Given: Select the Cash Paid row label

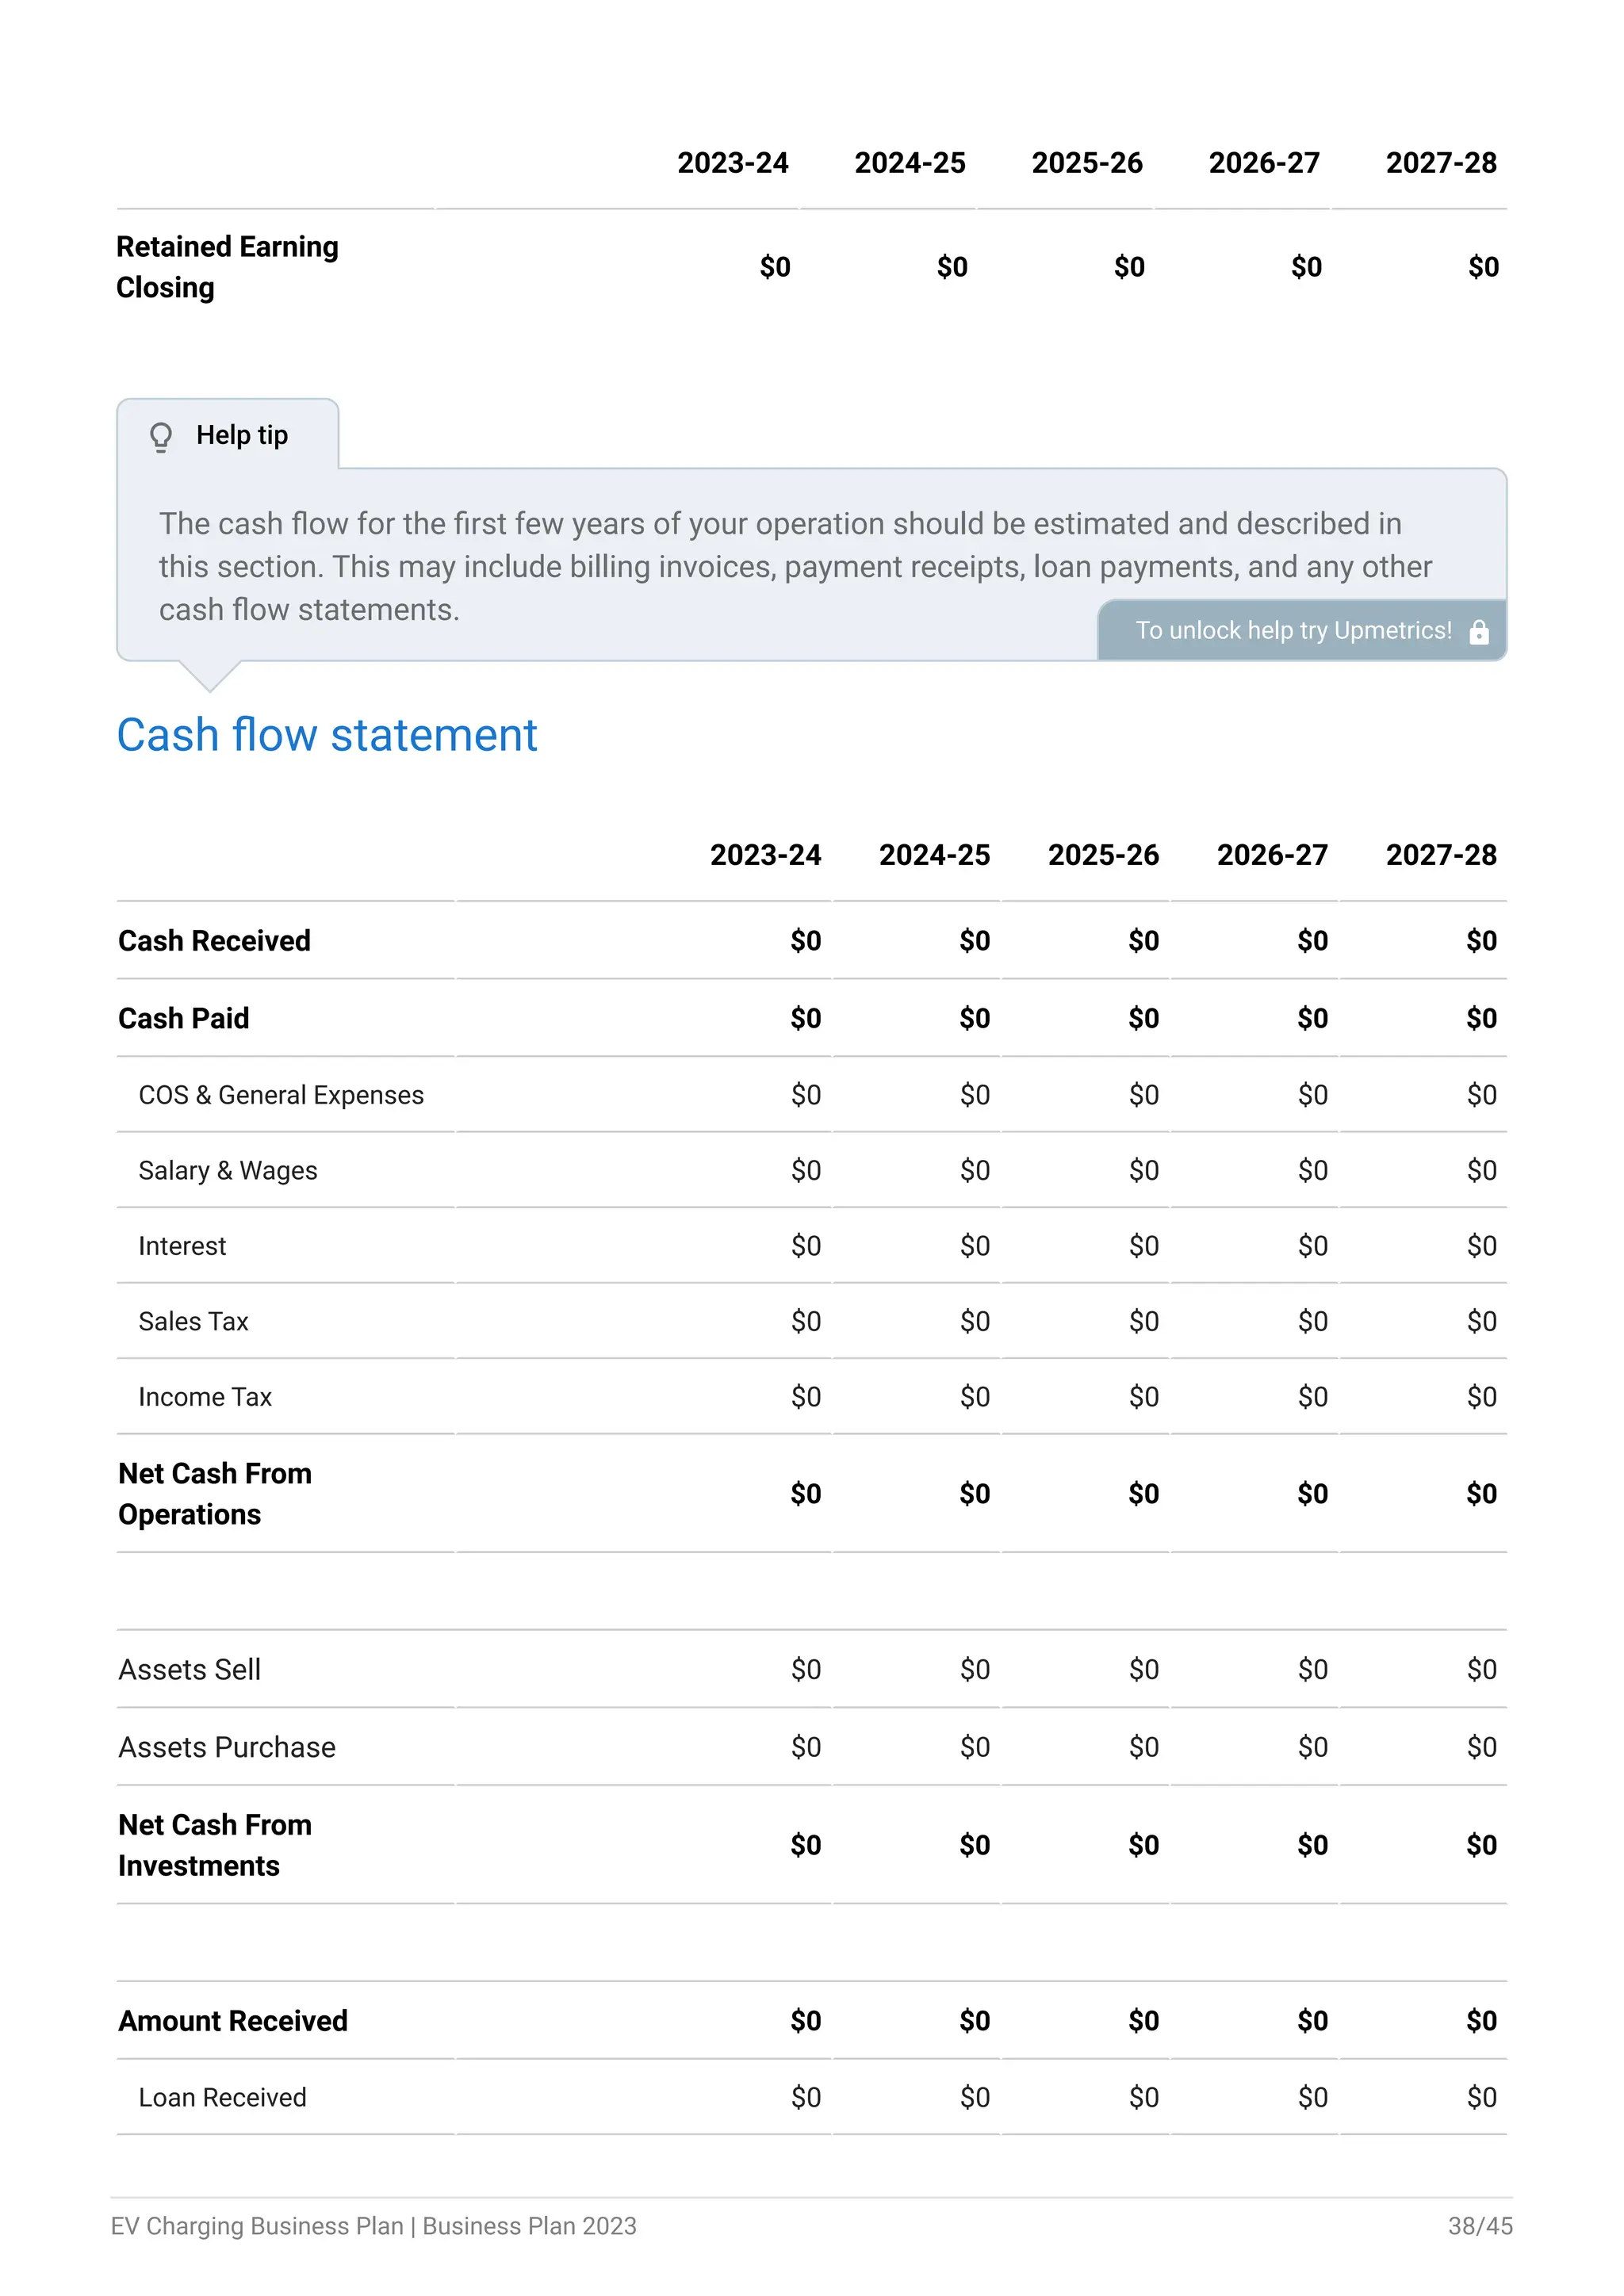Looking at the screenshot, I should click(184, 1018).
